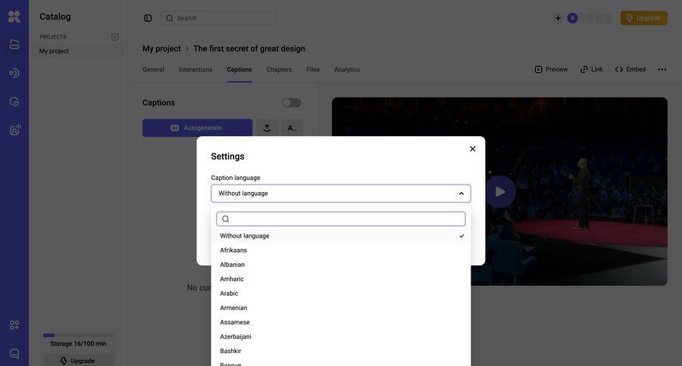Open the Catalog icon in left sidebar
This screenshot has height=366, width=682.
[14, 45]
